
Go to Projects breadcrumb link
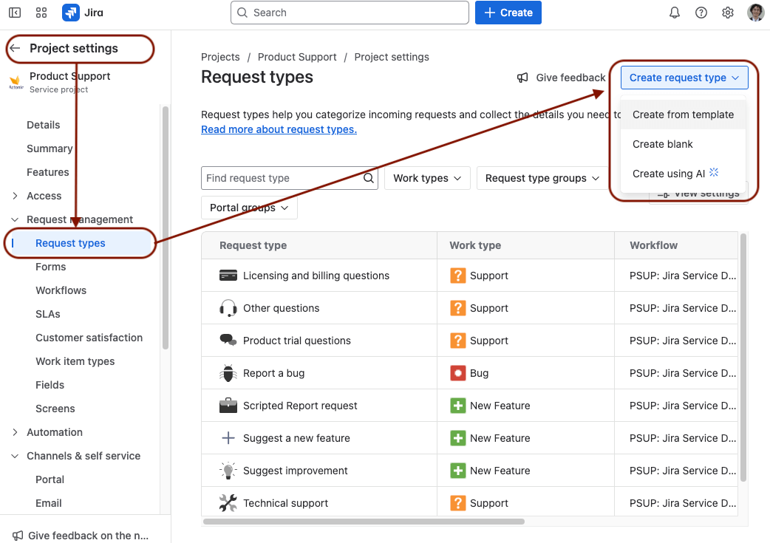point(220,57)
